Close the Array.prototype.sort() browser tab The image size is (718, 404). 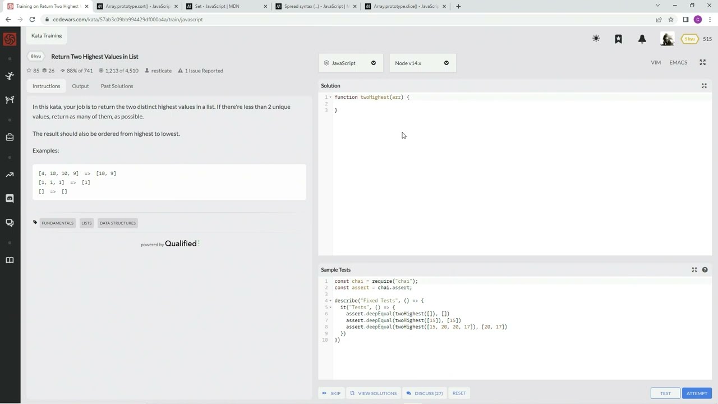coord(176,6)
